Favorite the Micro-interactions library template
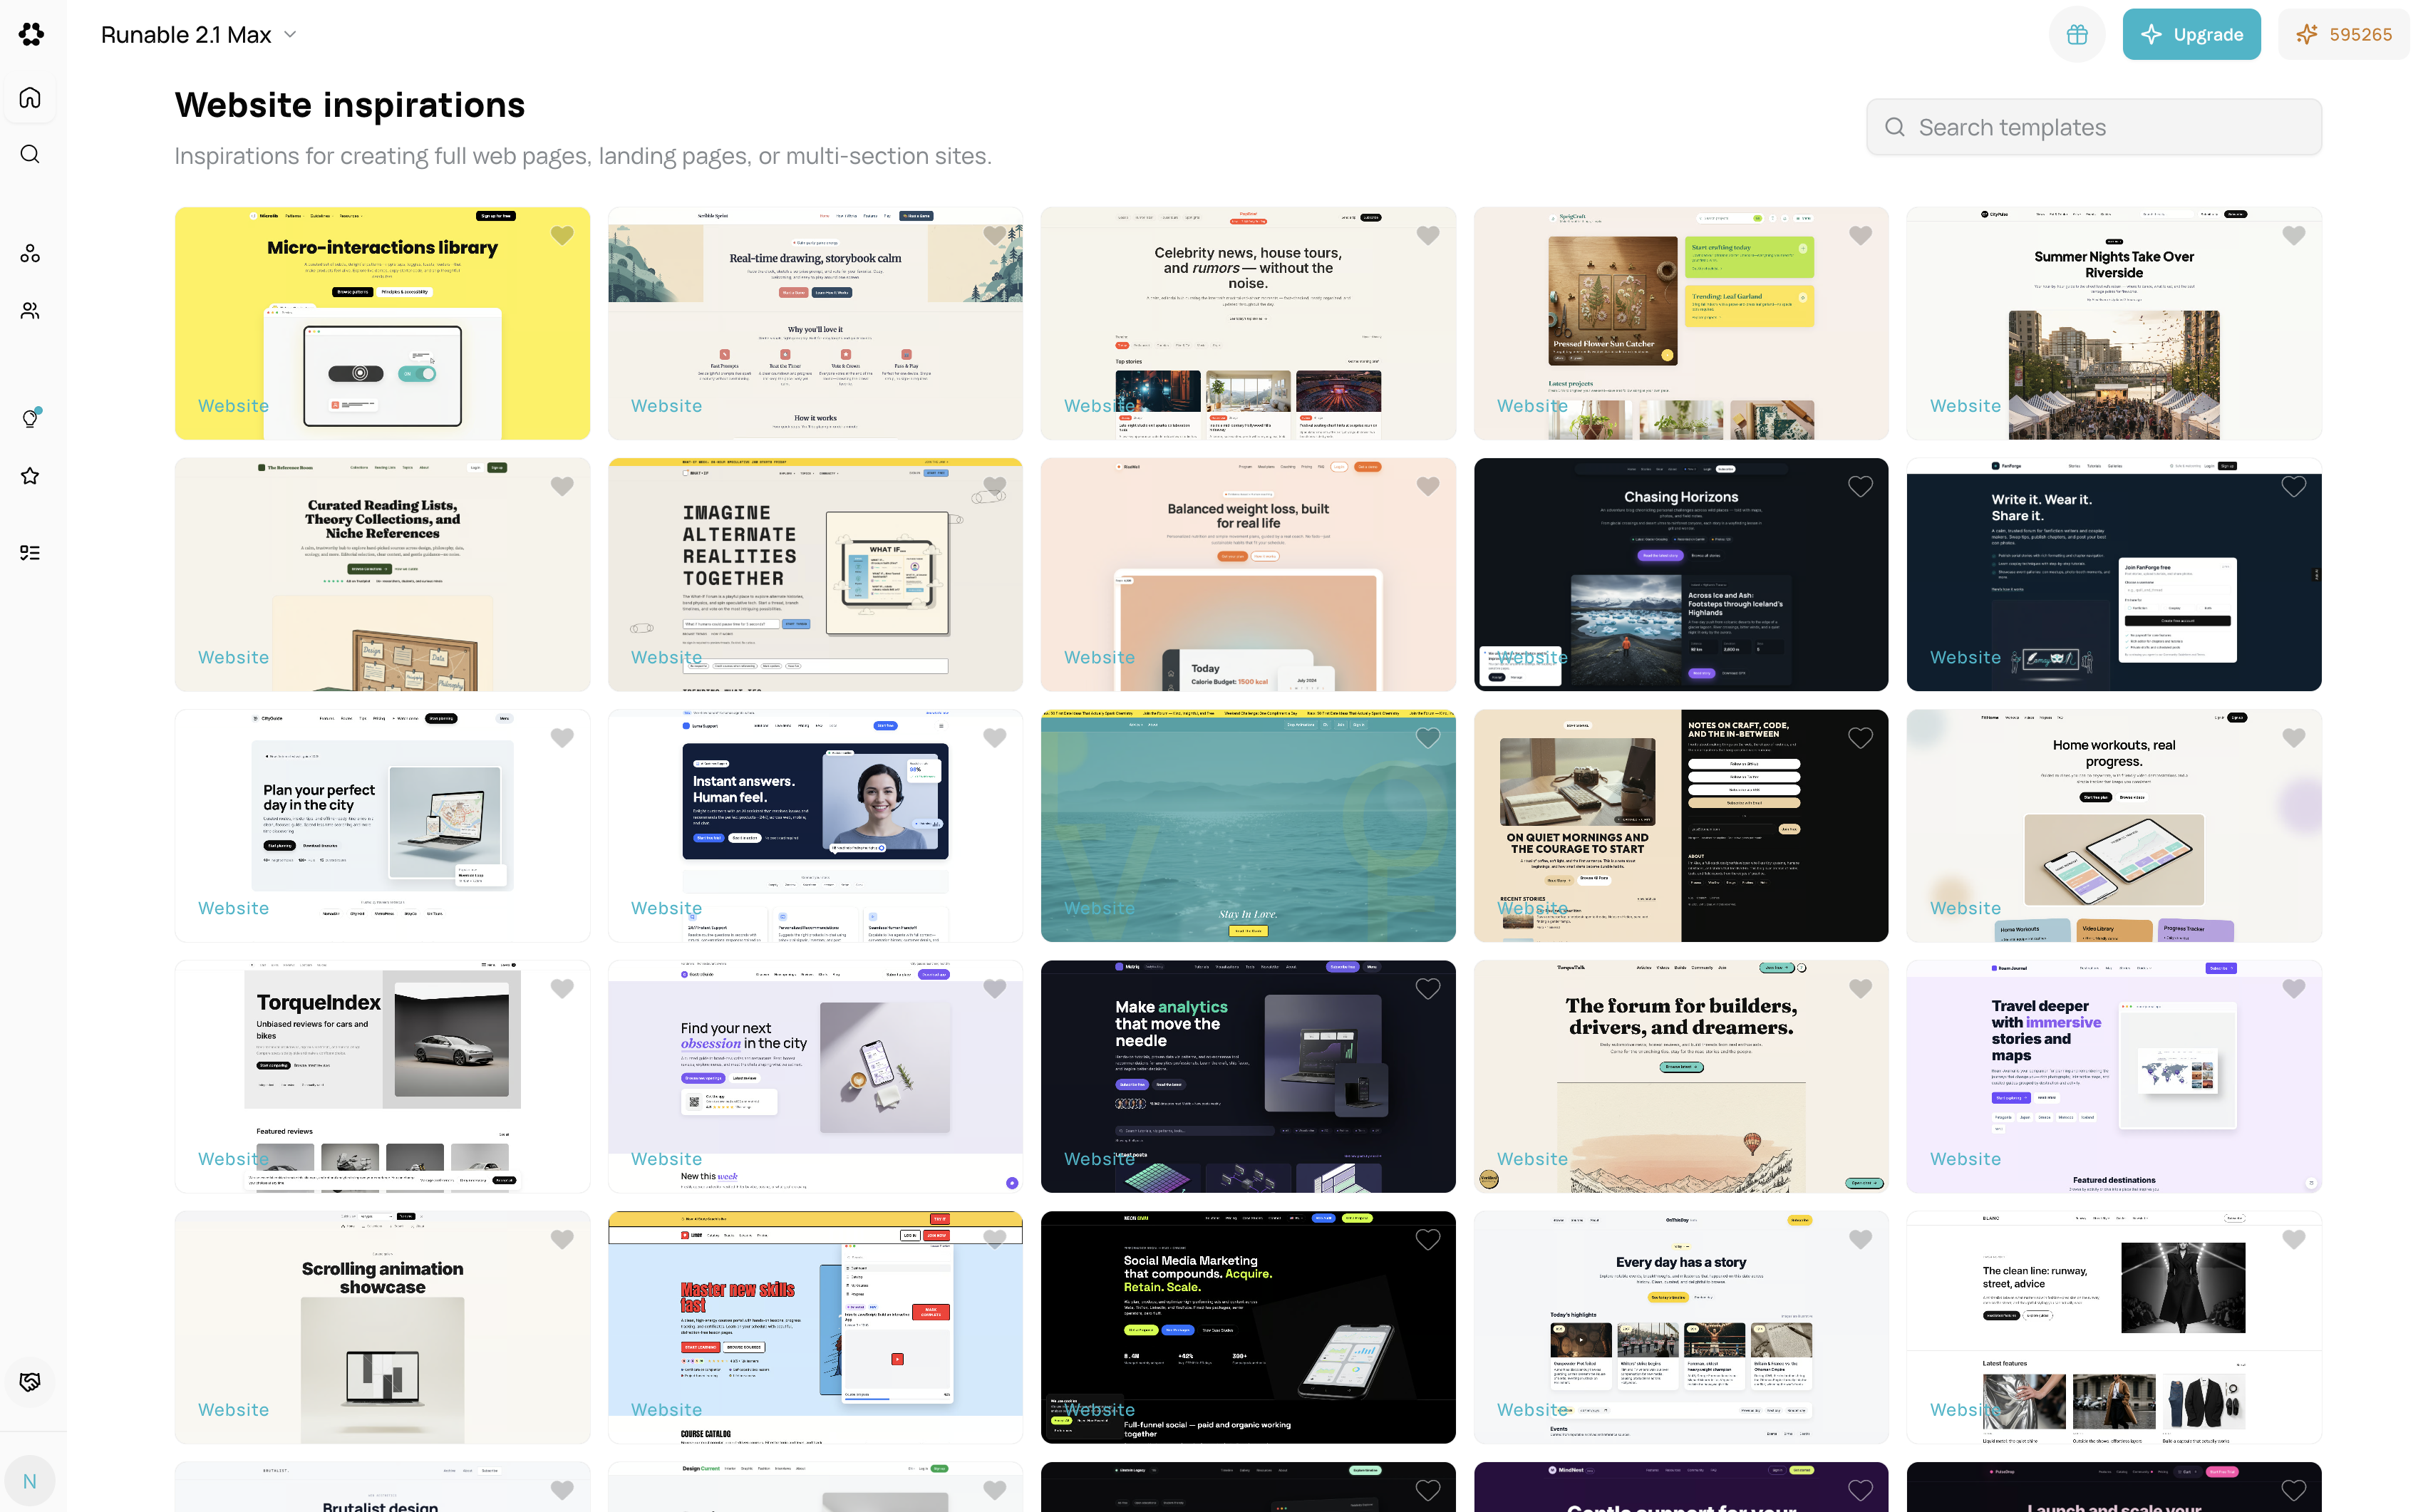The image size is (2433, 1512). [x=562, y=236]
